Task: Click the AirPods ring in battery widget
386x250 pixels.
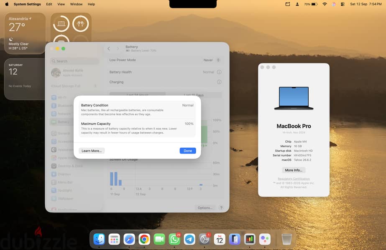Action: pos(80,24)
